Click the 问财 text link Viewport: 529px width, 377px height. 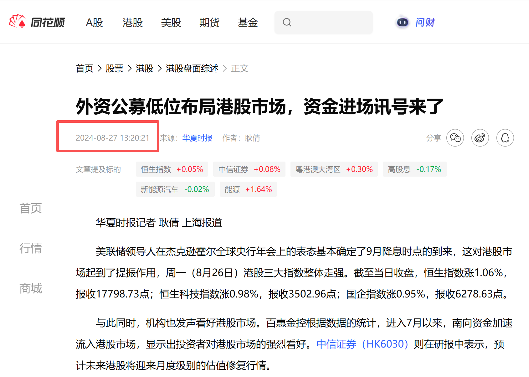[425, 22]
